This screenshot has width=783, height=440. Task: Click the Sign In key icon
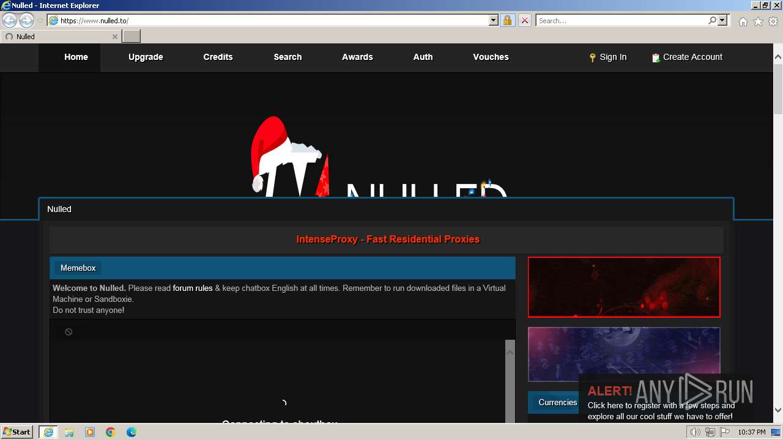tap(592, 57)
